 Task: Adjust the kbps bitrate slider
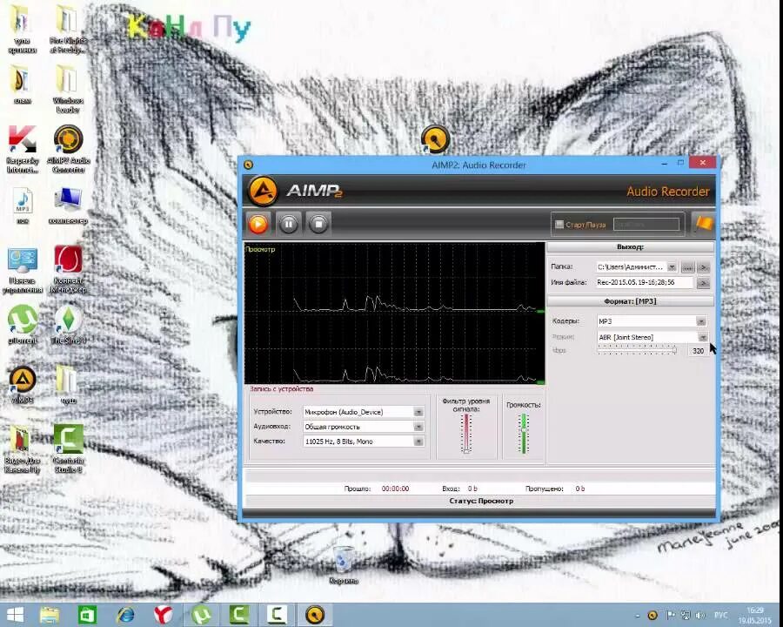tap(637, 350)
